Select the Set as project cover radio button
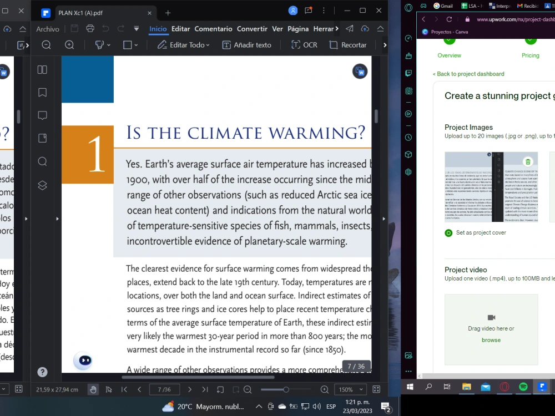The width and height of the screenshot is (555, 416). (x=448, y=233)
